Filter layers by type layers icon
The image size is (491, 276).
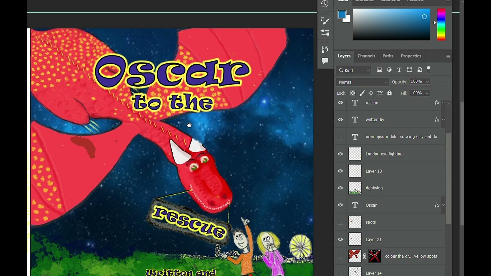[x=399, y=70]
